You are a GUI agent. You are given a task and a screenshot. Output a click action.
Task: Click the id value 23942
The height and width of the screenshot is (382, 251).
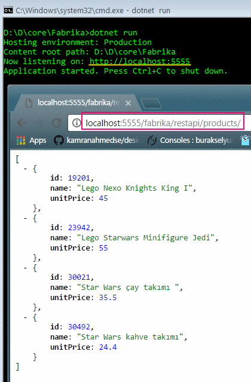pos(79,228)
